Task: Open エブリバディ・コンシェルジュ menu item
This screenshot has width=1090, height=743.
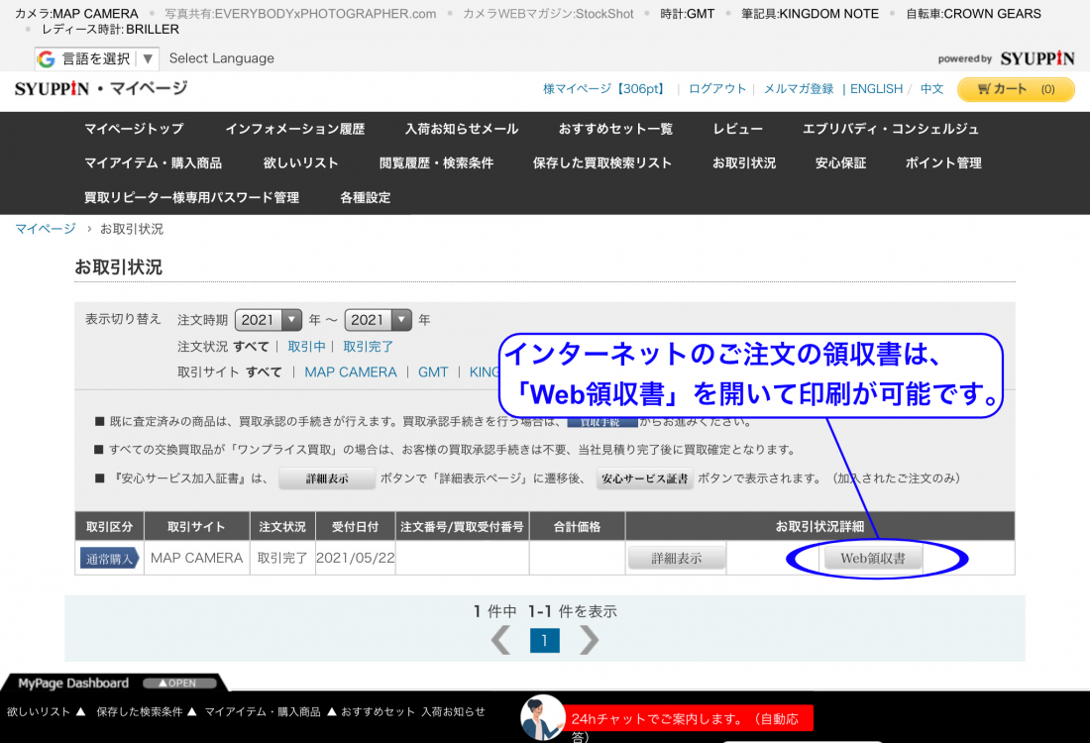Action: coord(891,129)
